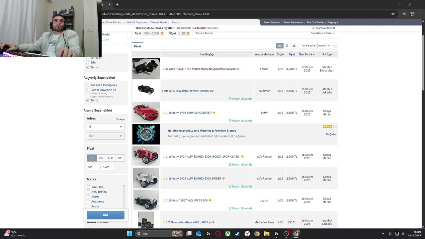425x239 pixels.
Task: Check the Acme brand checkbox
Action: (x=88, y=206)
